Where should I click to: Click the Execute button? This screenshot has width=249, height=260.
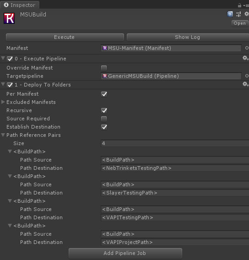tap(65, 37)
